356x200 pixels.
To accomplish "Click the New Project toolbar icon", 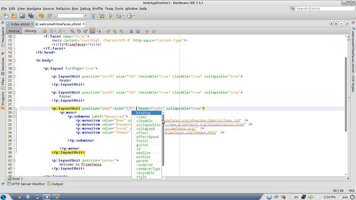I will 14,16.
